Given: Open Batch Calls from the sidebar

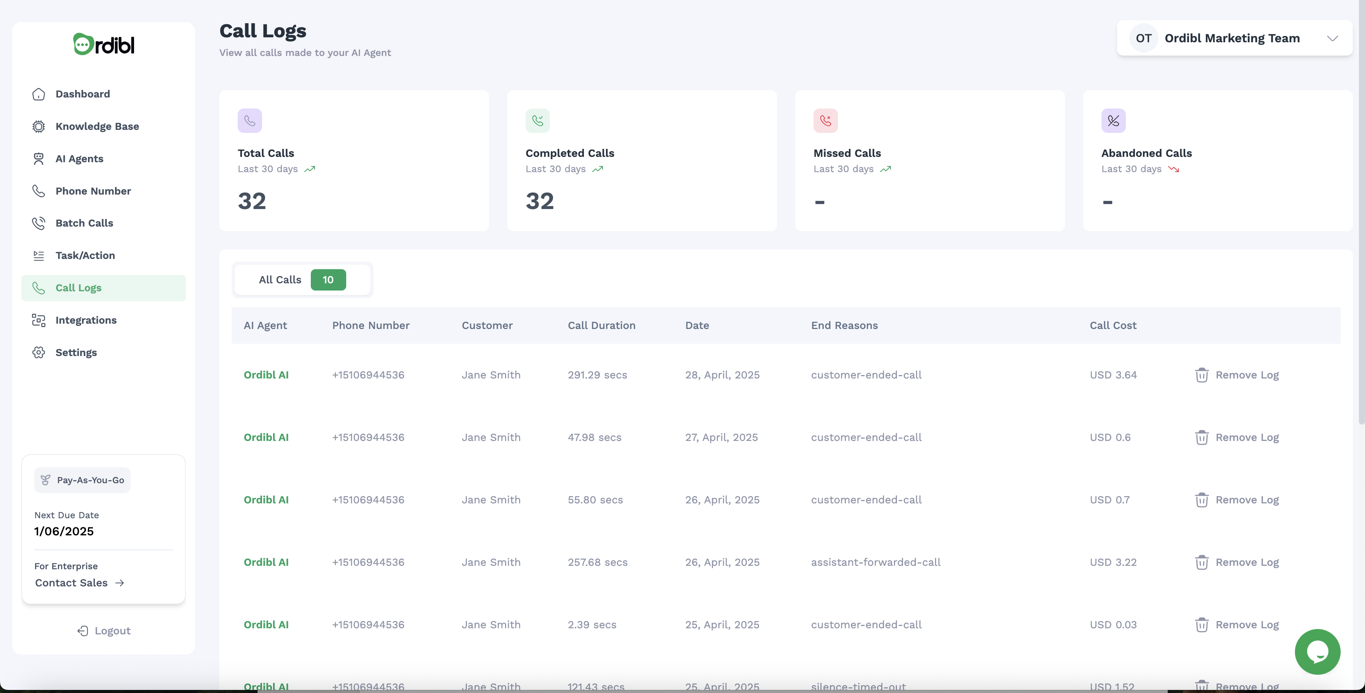Looking at the screenshot, I should pos(84,223).
